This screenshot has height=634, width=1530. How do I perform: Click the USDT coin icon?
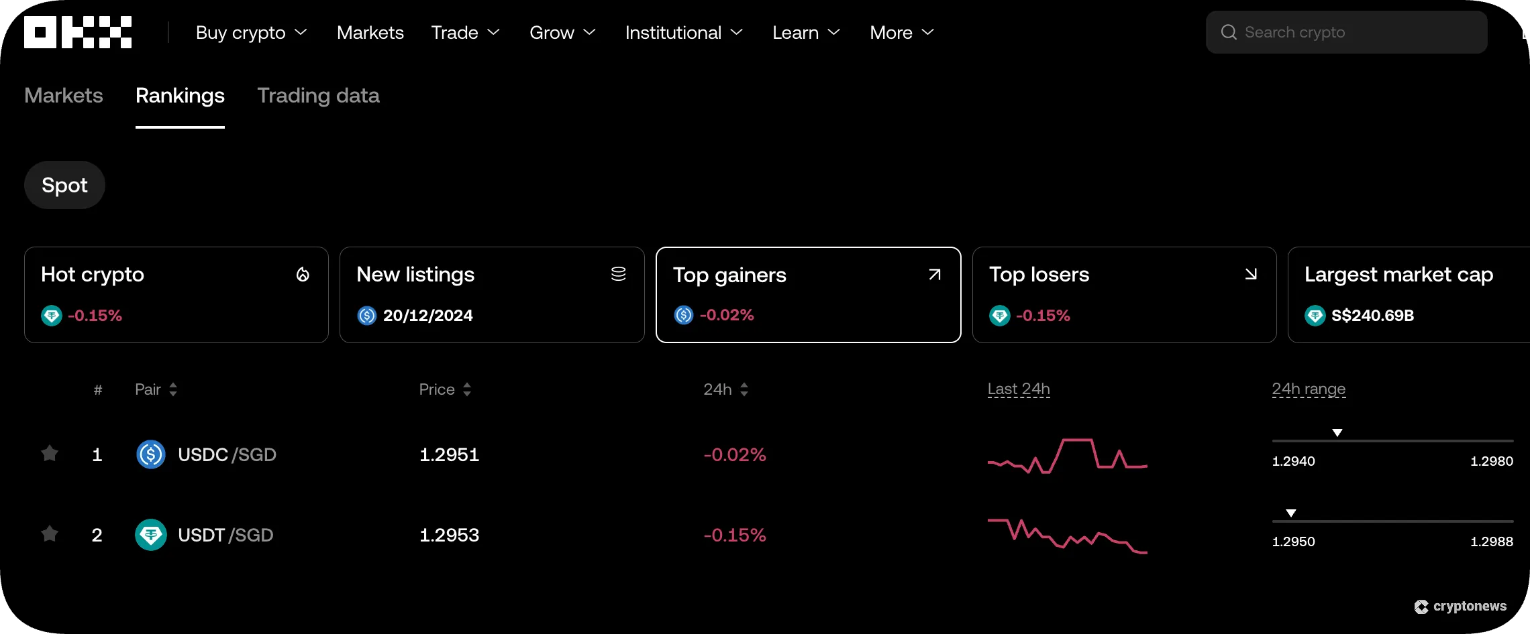pyautogui.click(x=151, y=534)
